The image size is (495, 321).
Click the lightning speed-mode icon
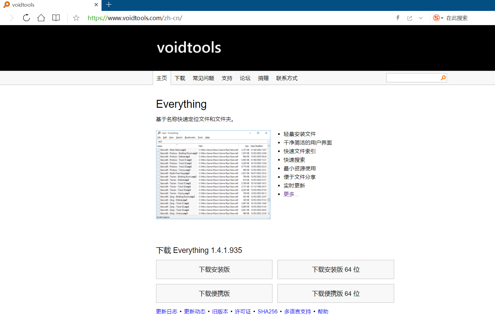398,18
